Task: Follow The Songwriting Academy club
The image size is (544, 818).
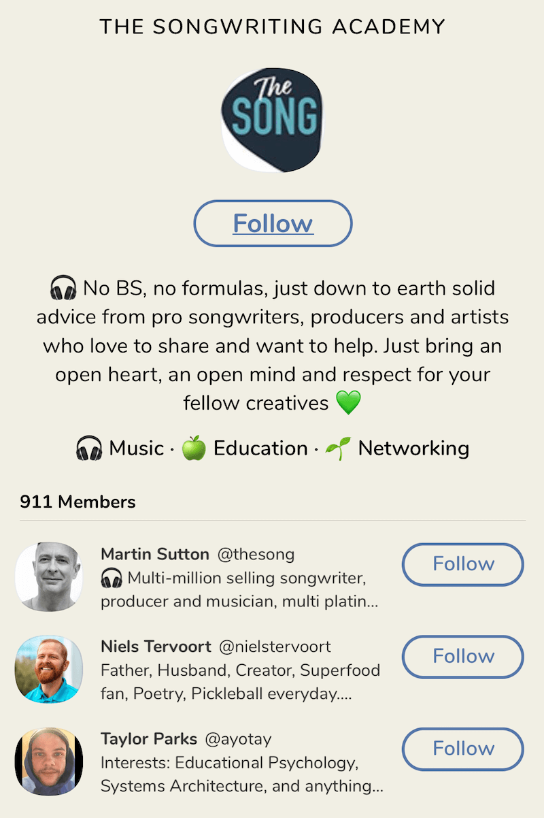Action: [273, 223]
